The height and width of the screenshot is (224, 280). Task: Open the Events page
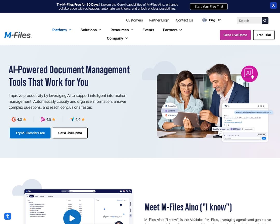pos(148,30)
